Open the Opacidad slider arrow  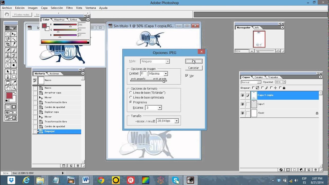click(284, 82)
